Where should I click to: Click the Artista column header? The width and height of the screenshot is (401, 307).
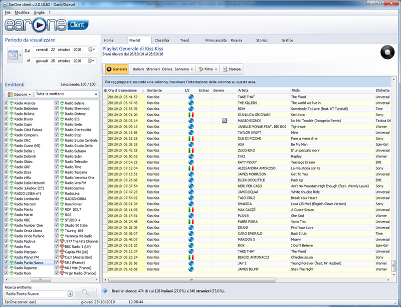pos(264,90)
